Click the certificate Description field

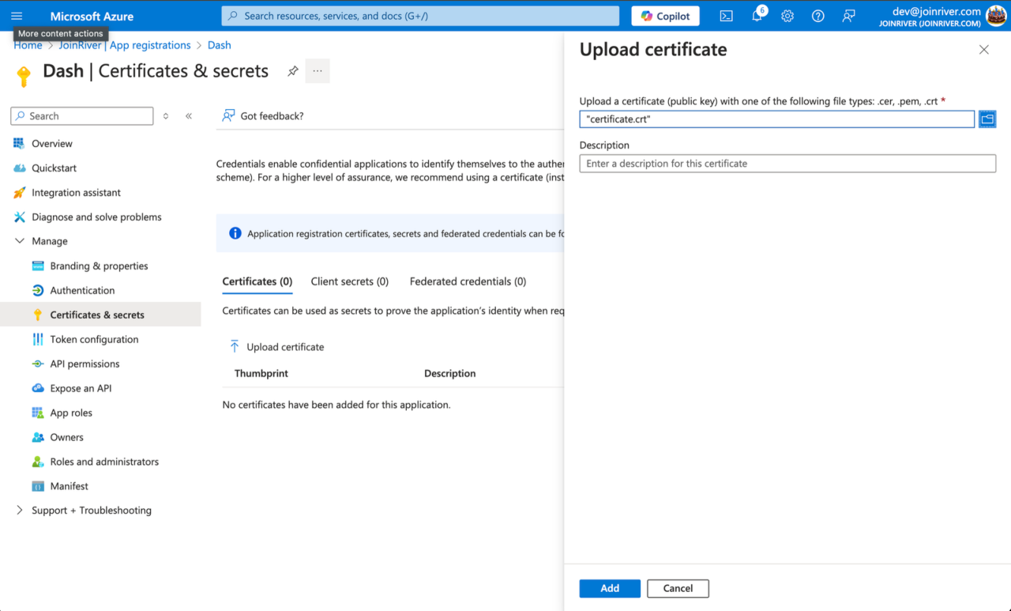coord(787,163)
